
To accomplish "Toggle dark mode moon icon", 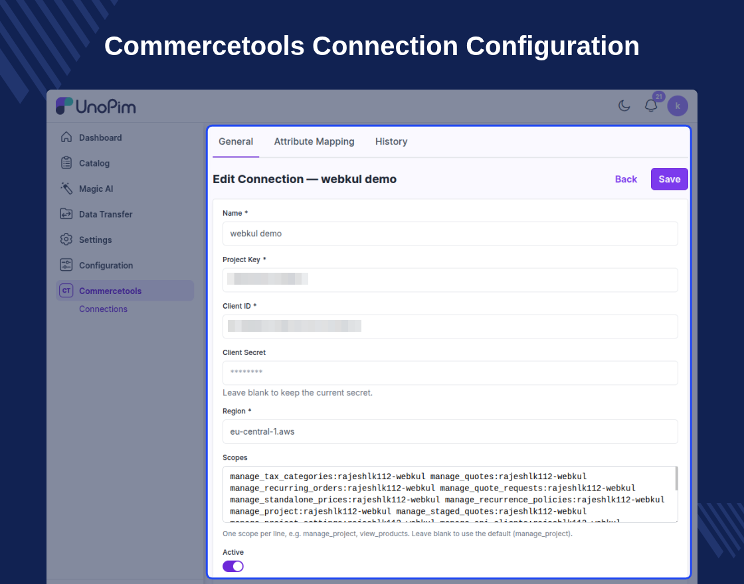I will 624,106.
